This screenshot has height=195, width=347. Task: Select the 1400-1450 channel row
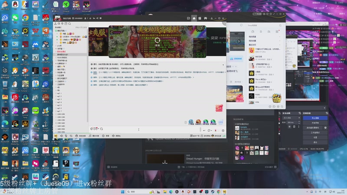click(x=61, y=126)
